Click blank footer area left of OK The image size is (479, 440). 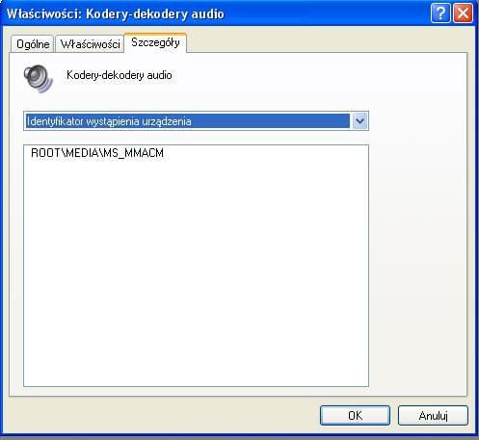click(161, 416)
